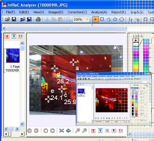Select measurement point a crosshair
Screen dimensions: 154x141
coord(73,62)
